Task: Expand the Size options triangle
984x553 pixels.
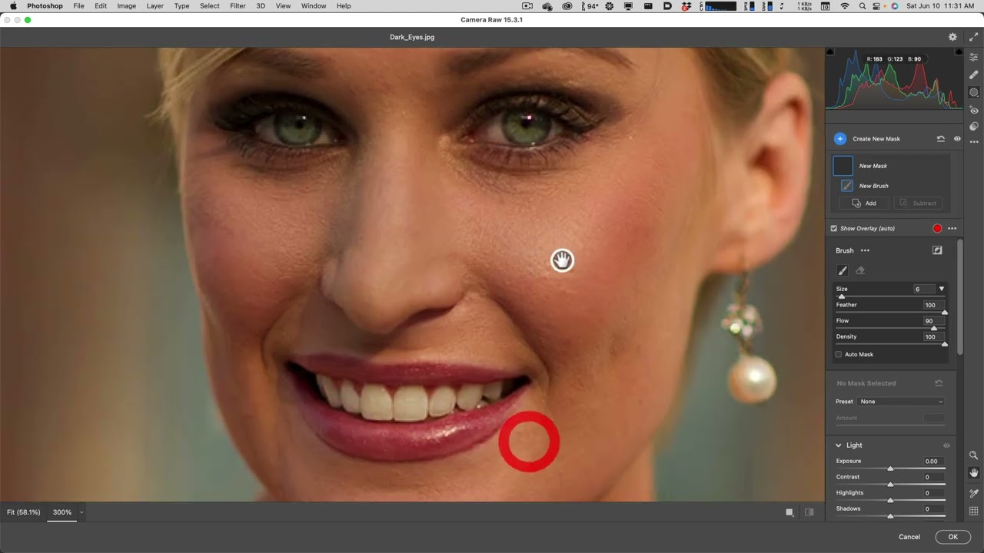Action: [942, 289]
